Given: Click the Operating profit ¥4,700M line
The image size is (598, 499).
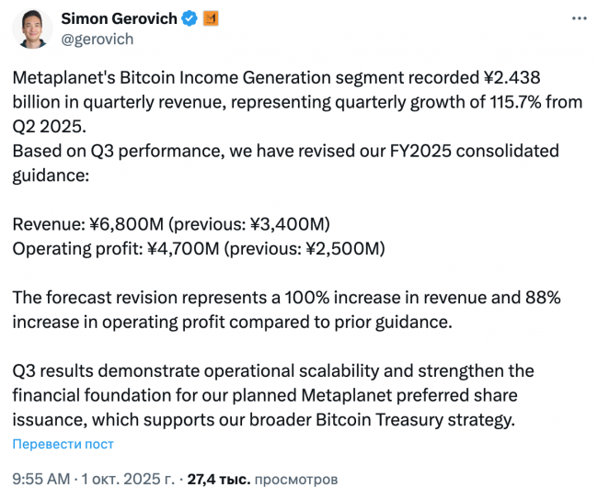Looking at the screenshot, I should pos(199,248).
